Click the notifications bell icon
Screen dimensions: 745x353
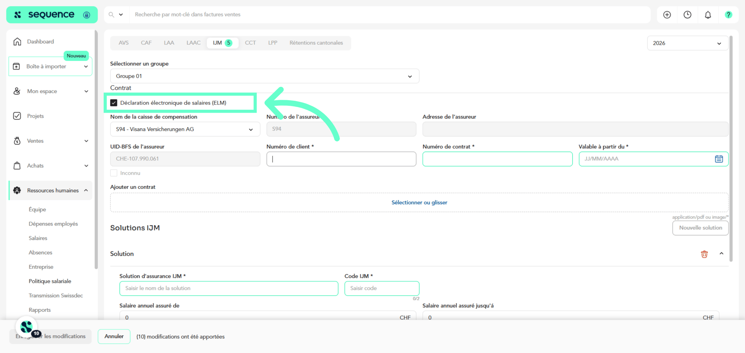click(708, 14)
